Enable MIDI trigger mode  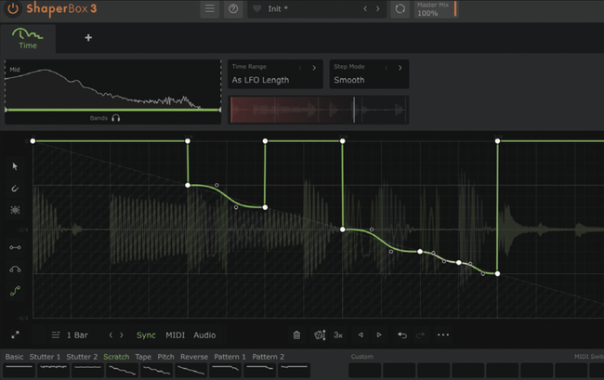(x=176, y=335)
